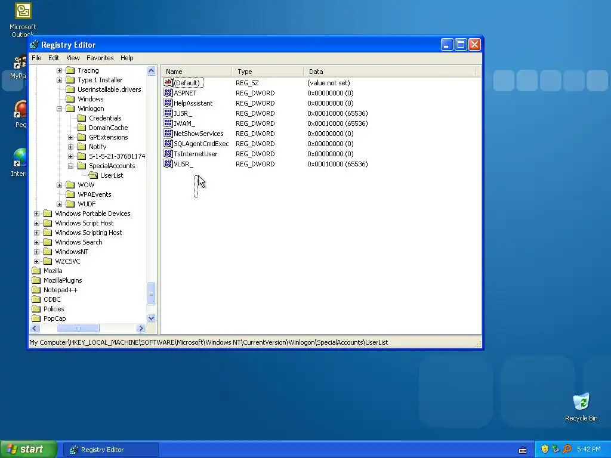Expand the Type 1 Installer key

tap(59, 81)
